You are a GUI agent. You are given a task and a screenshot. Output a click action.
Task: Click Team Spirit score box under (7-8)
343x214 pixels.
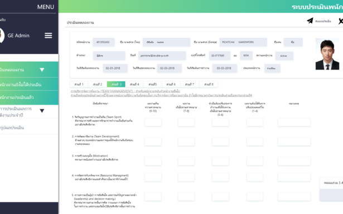pyautogui.click(x=186, y=123)
